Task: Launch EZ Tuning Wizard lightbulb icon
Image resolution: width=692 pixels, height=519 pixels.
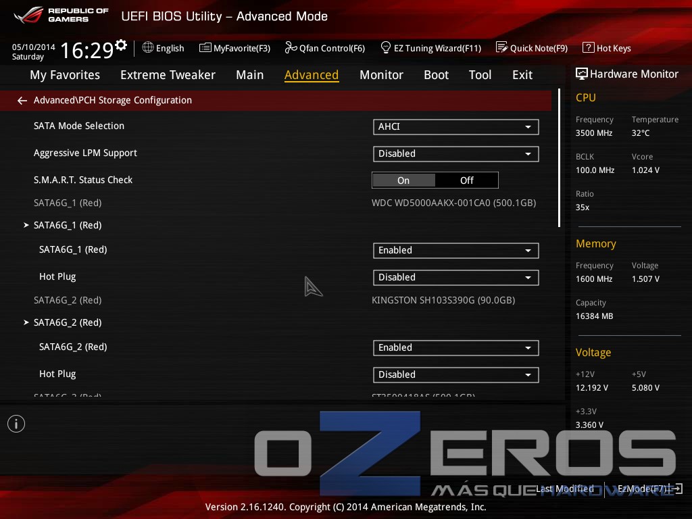Action: 386,48
